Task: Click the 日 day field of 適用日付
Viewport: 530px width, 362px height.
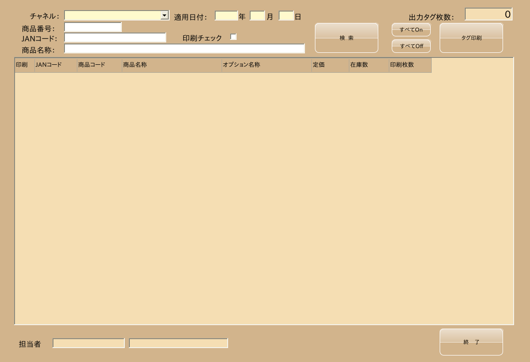Action: tap(286, 16)
